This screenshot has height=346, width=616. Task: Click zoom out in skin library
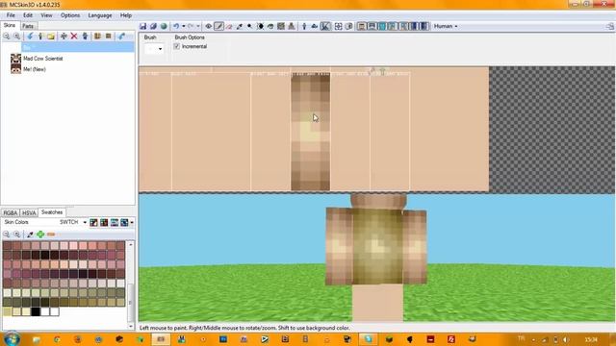coord(7,37)
